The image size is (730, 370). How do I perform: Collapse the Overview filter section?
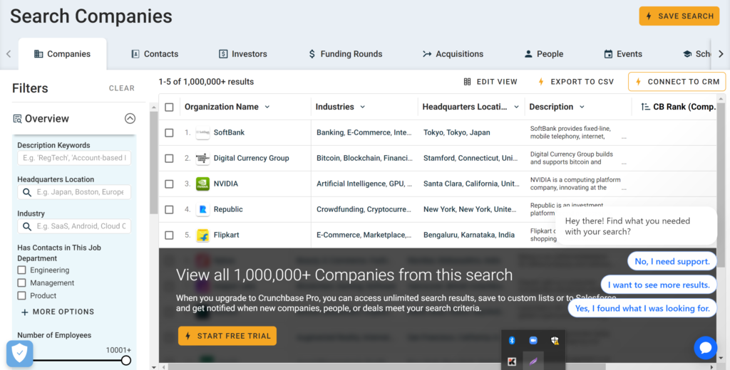tap(130, 119)
